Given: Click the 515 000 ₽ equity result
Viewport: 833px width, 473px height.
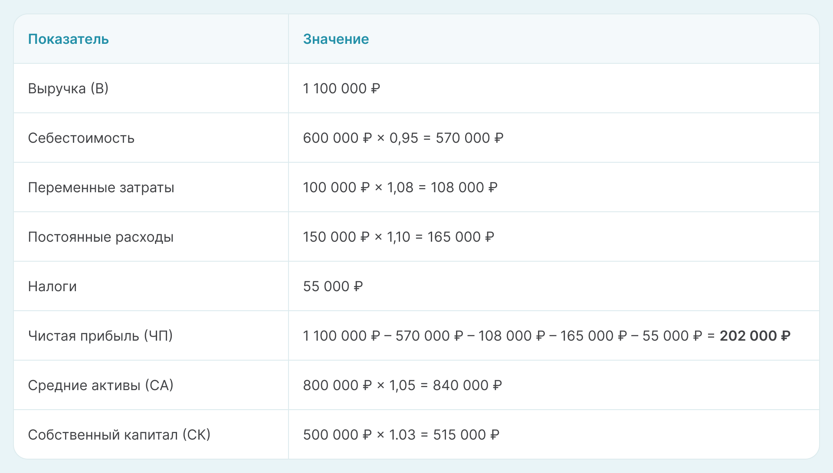Looking at the screenshot, I should point(466,435).
